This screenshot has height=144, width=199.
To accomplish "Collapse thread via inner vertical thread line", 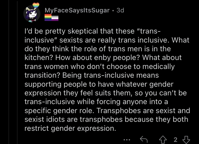I will click(x=17, y=72).
